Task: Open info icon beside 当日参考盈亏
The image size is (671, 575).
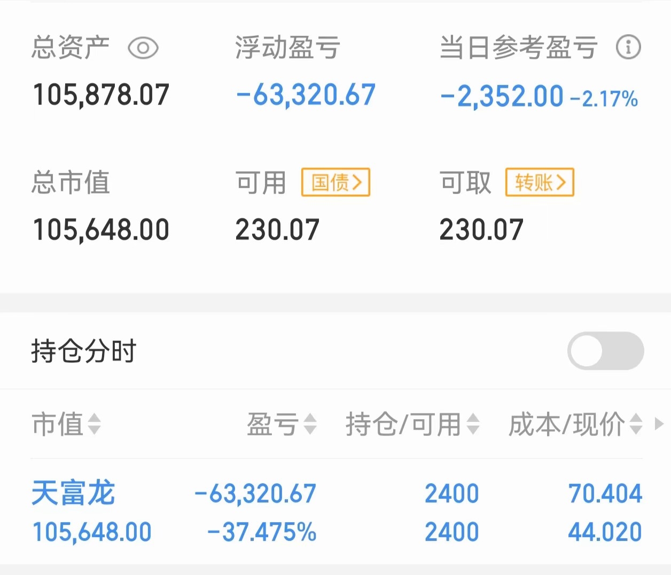Action: coord(628,48)
